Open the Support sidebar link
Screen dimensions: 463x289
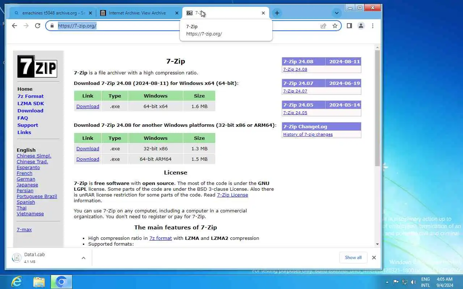27,125
